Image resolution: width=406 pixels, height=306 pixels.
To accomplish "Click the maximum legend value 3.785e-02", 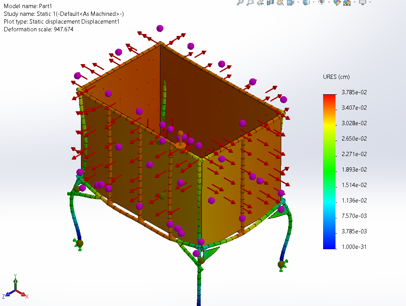I will point(354,92).
